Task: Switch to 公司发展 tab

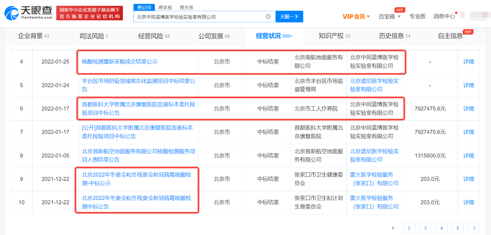Action: tap(214, 36)
